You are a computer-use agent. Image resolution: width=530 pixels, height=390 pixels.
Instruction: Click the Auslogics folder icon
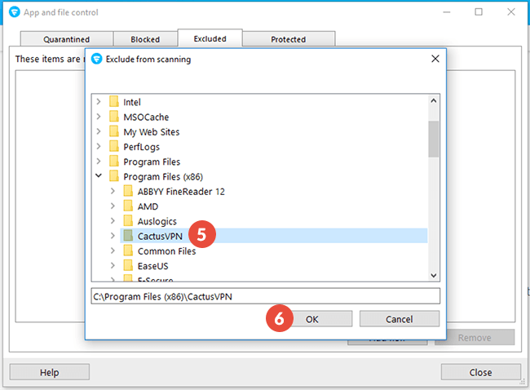coord(128,220)
